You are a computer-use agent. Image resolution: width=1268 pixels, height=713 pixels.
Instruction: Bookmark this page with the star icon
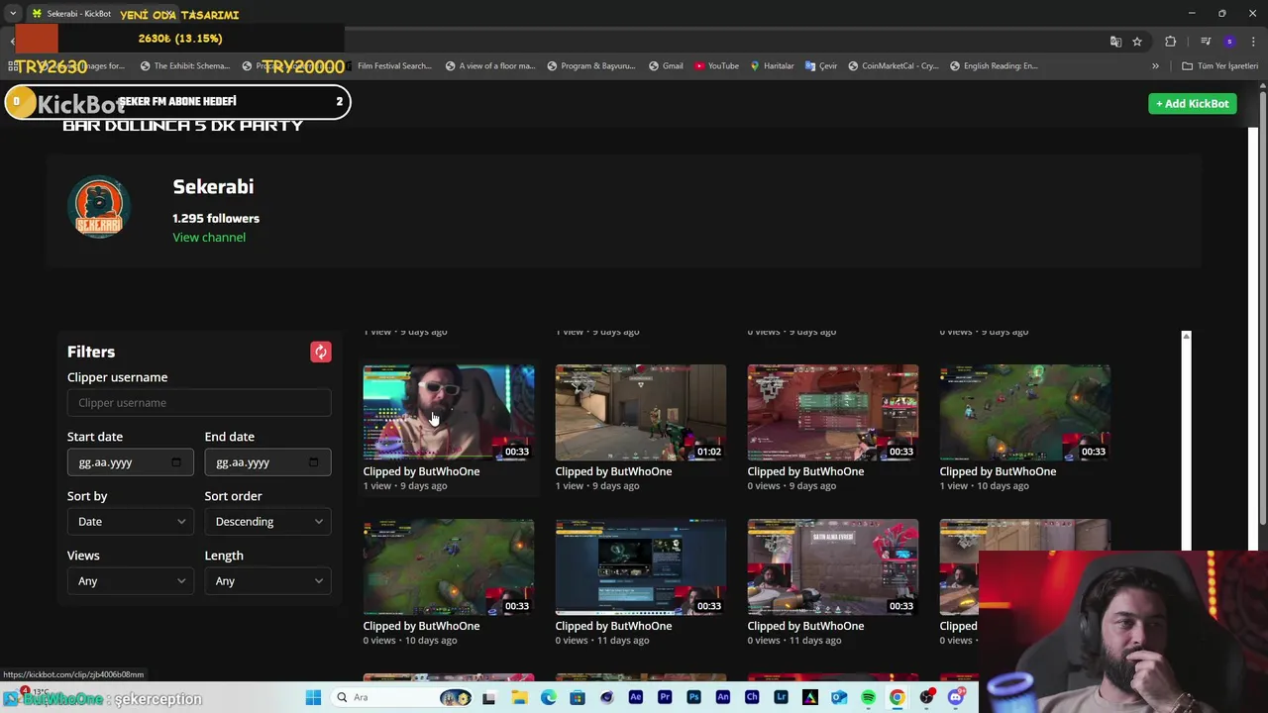click(1137, 42)
